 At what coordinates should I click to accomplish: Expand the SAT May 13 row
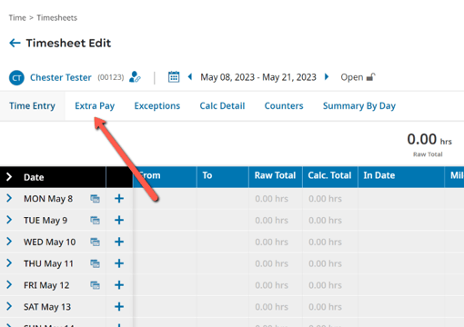click(x=9, y=306)
